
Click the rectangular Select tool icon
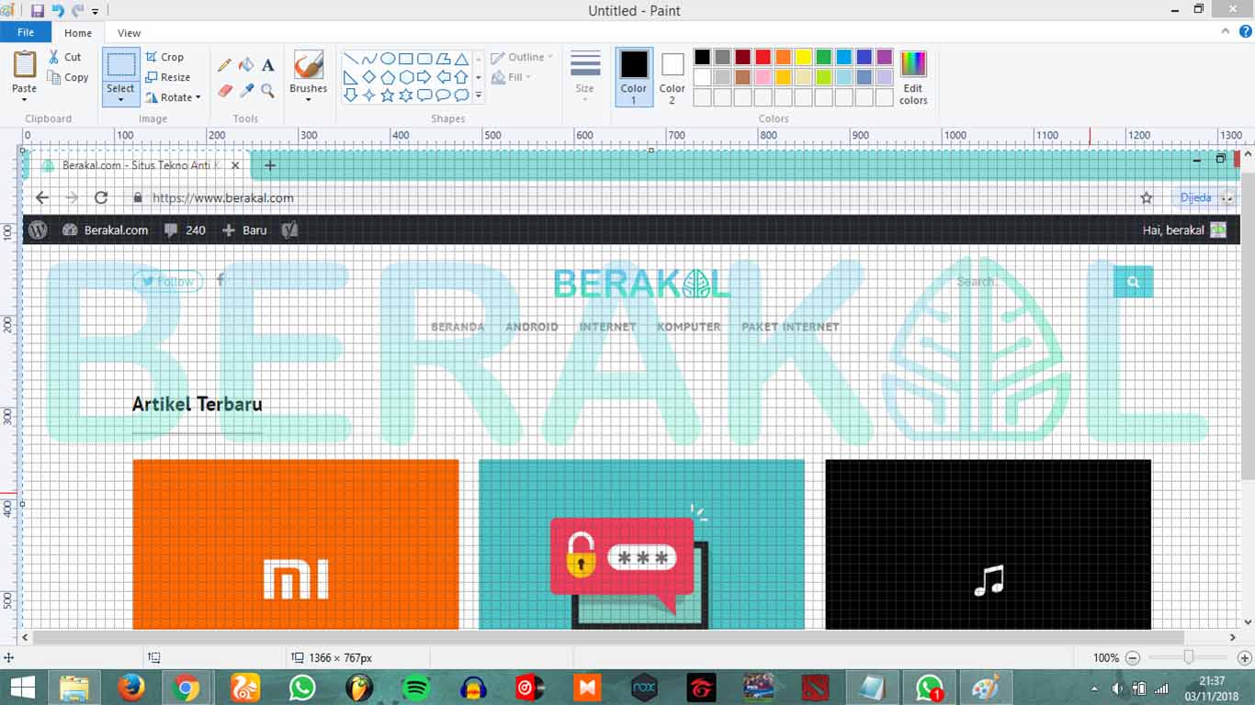tap(120, 65)
